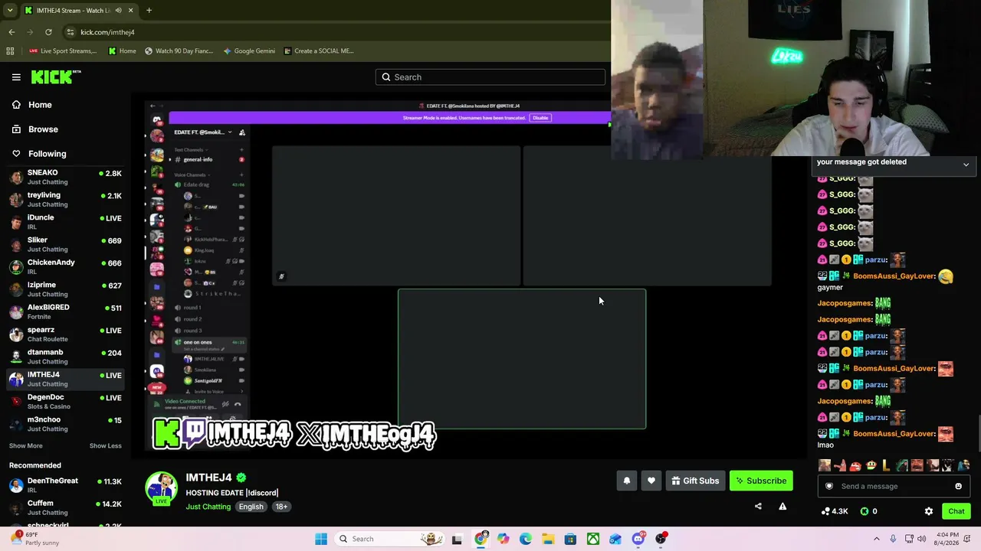Expand the list with Show More
This screenshot has width=981, height=551.
pyautogui.click(x=26, y=446)
